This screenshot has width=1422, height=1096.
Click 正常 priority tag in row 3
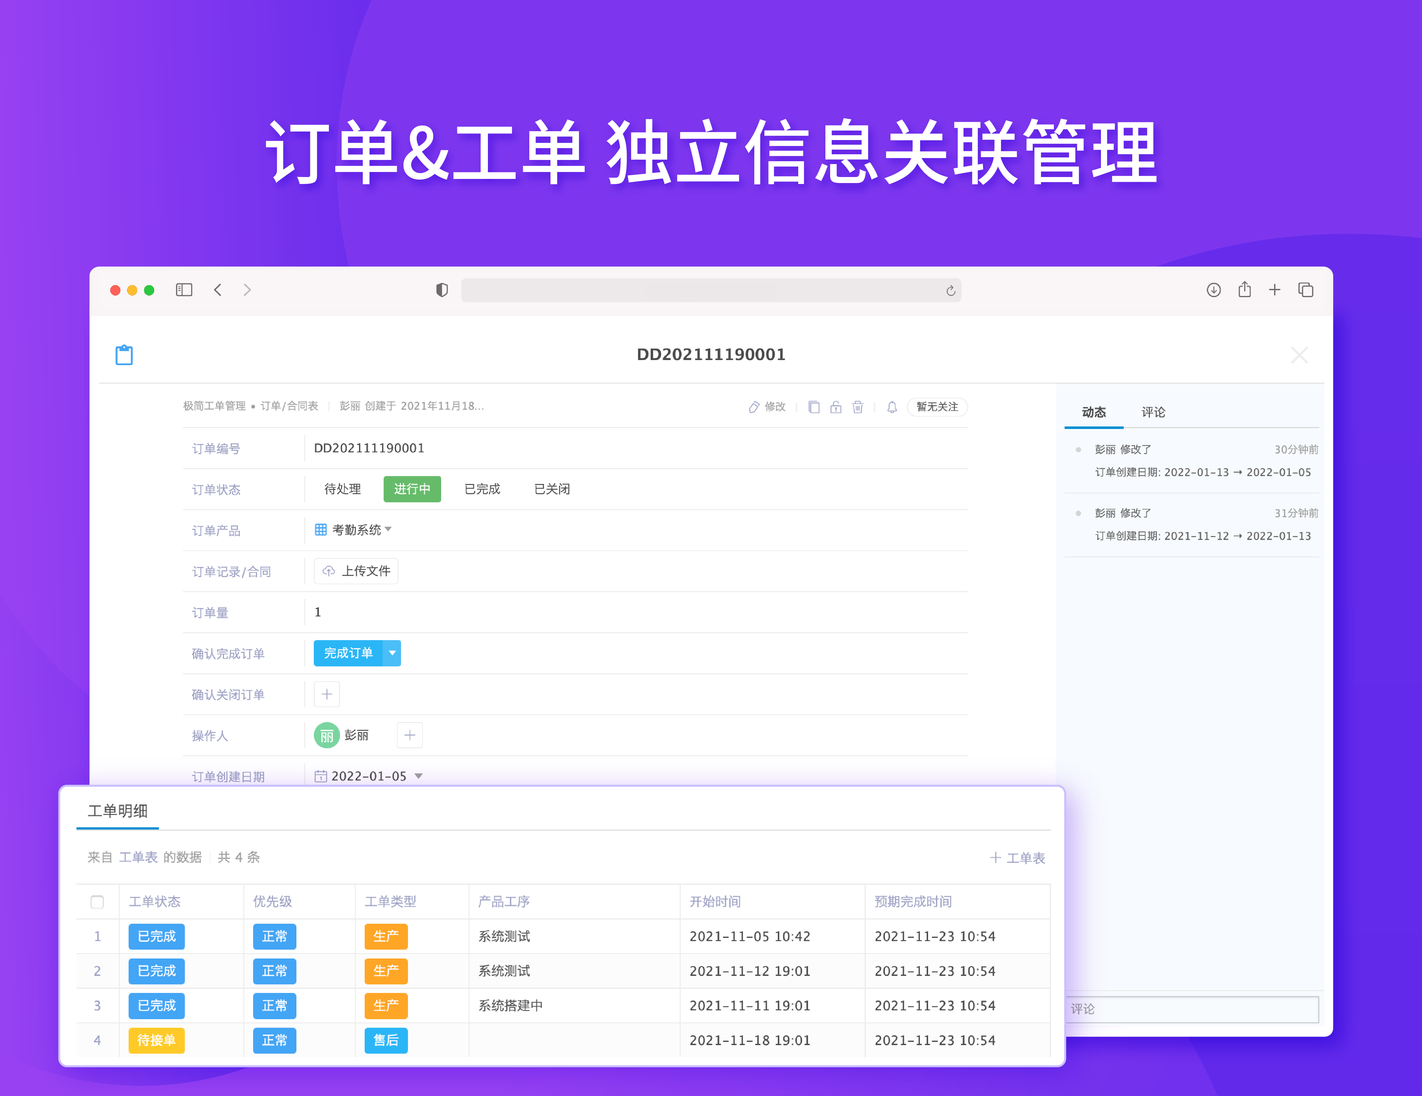[275, 1006]
